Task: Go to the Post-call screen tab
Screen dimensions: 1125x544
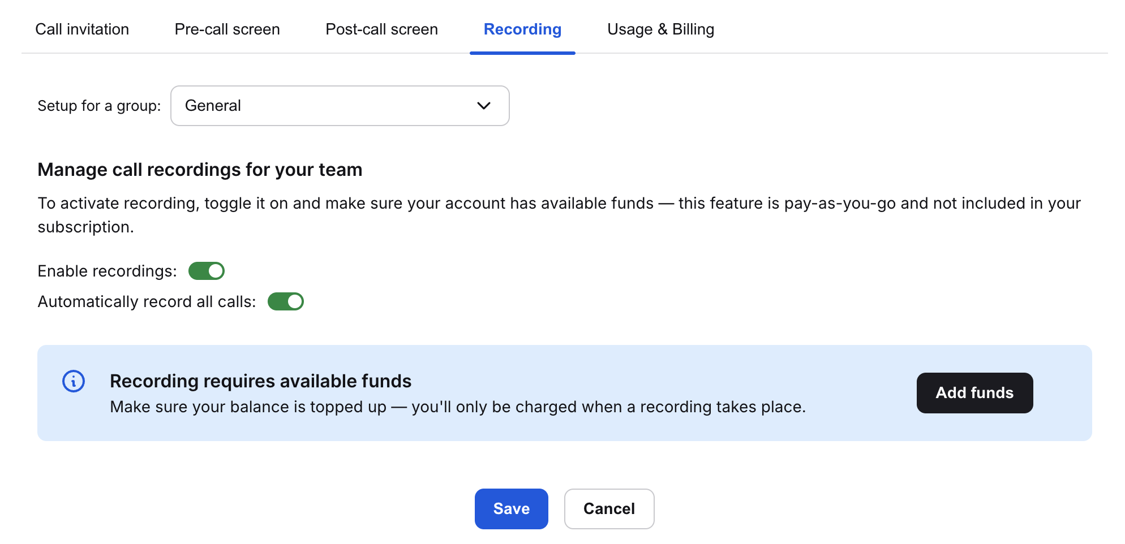Action: 381,29
